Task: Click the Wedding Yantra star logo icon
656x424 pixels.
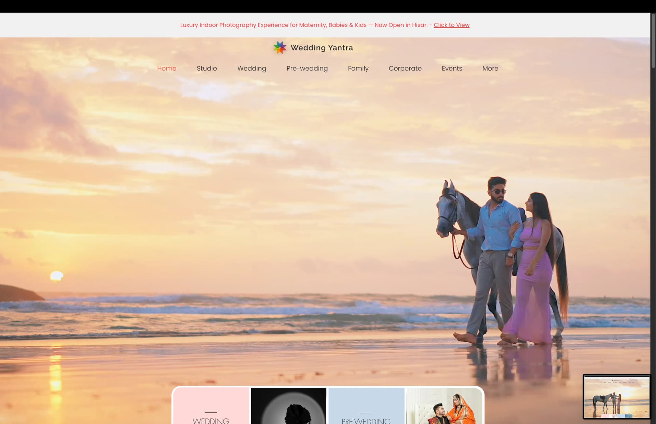Action: click(280, 47)
